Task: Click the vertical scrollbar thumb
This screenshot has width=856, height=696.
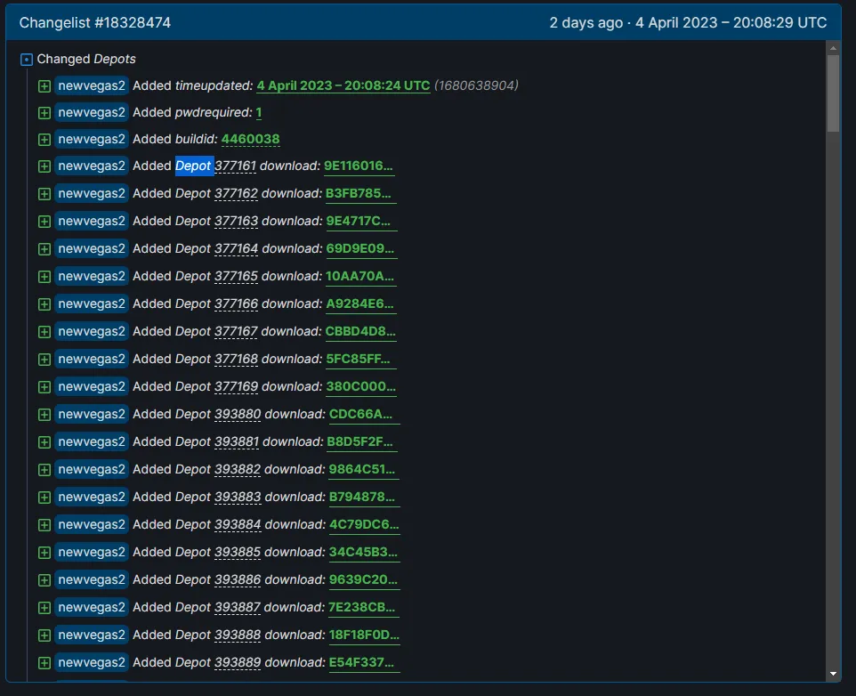Action: coord(833,93)
